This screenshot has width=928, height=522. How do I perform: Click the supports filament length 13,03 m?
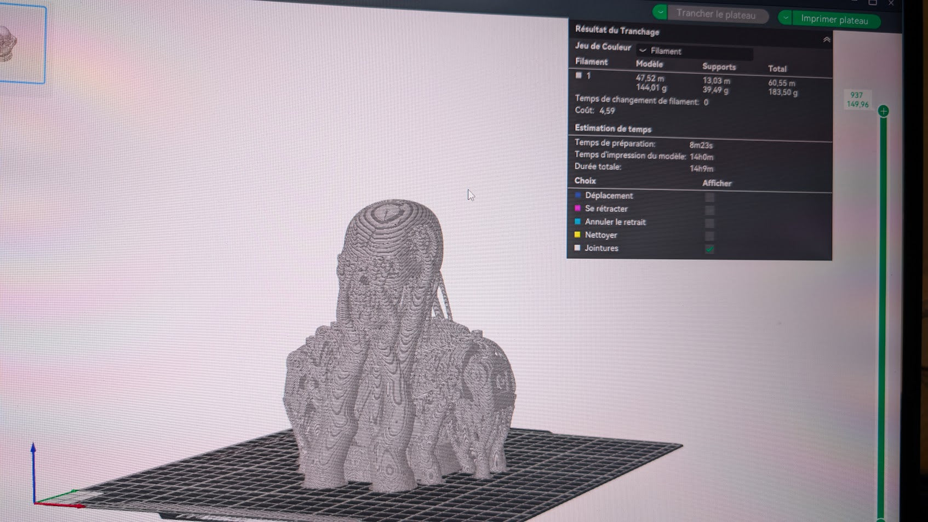pyautogui.click(x=716, y=81)
